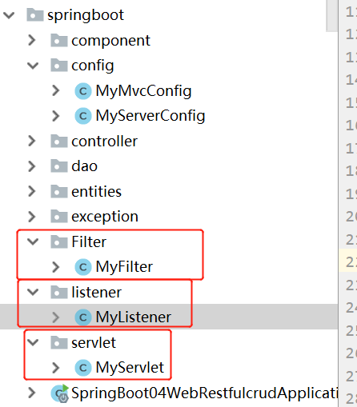
Task: Expand MyServlet class members
Action: 56,368
